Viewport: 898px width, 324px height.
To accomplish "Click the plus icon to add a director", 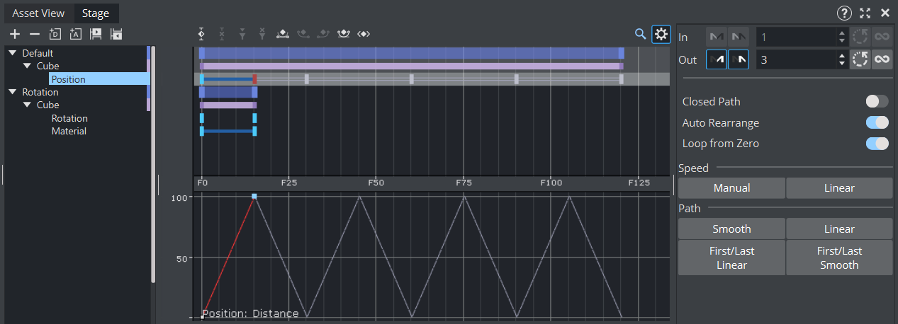I will 14,34.
